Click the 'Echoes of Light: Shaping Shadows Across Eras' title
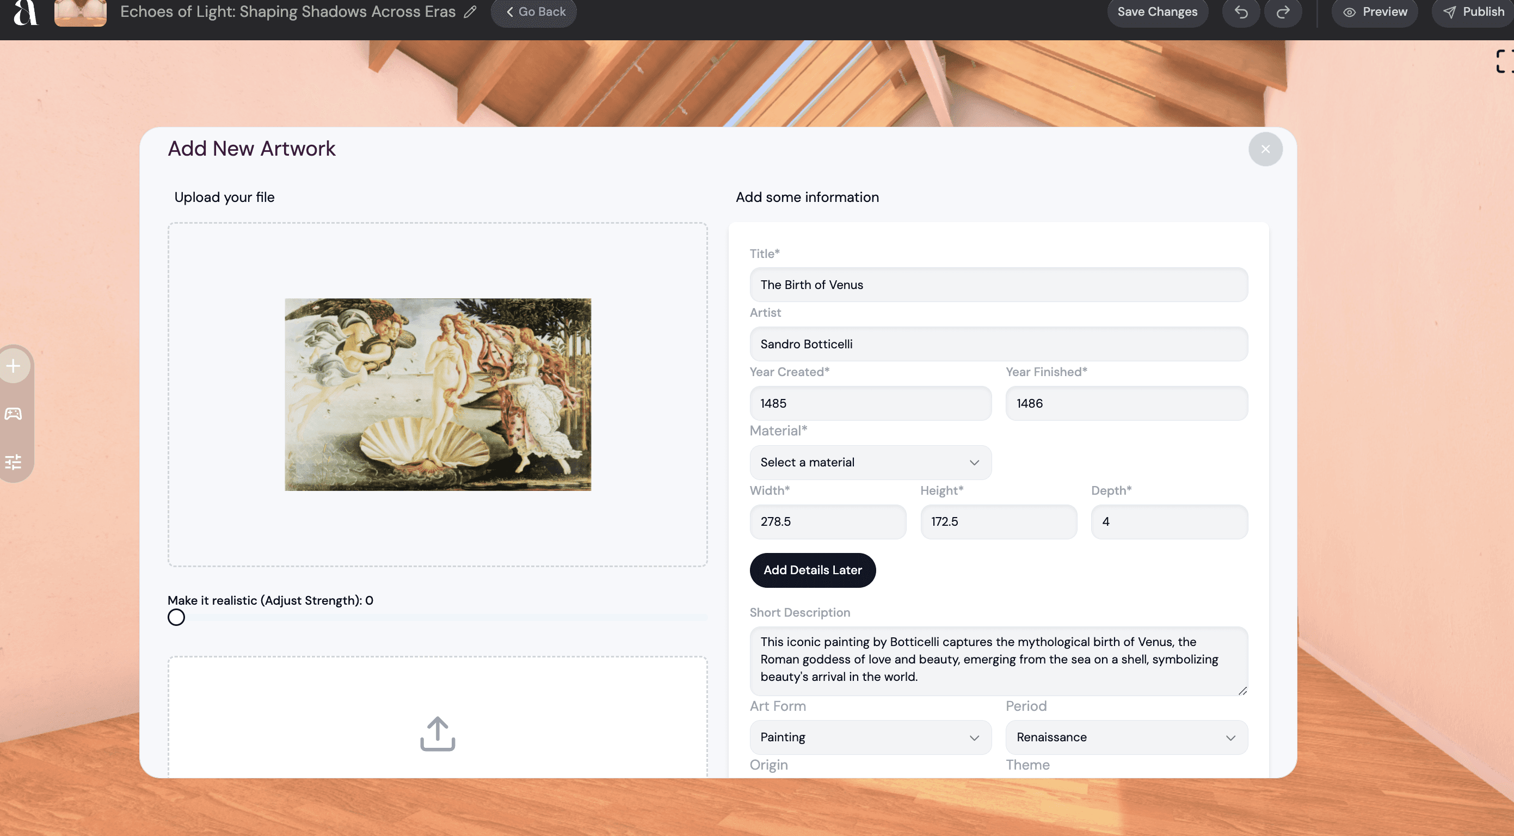This screenshot has height=836, width=1514. tap(288, 12)
